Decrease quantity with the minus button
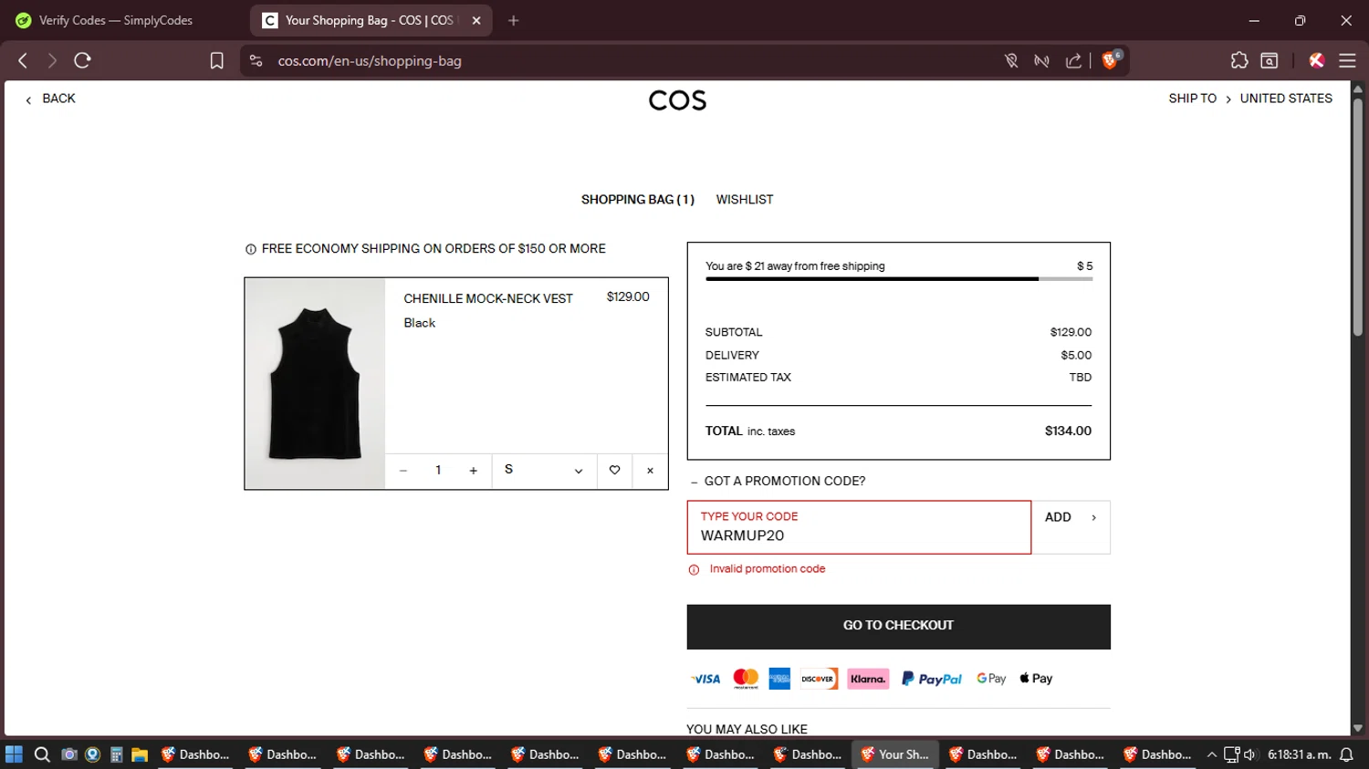This screenshot has width=1369, height=769. coord(402,471)
